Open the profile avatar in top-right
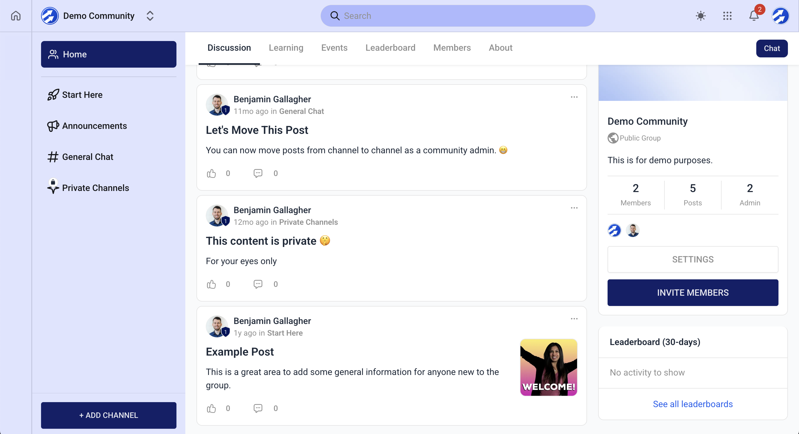Viewport: 799px width, 434px height. pyautogui.click(x=780, y=16)
